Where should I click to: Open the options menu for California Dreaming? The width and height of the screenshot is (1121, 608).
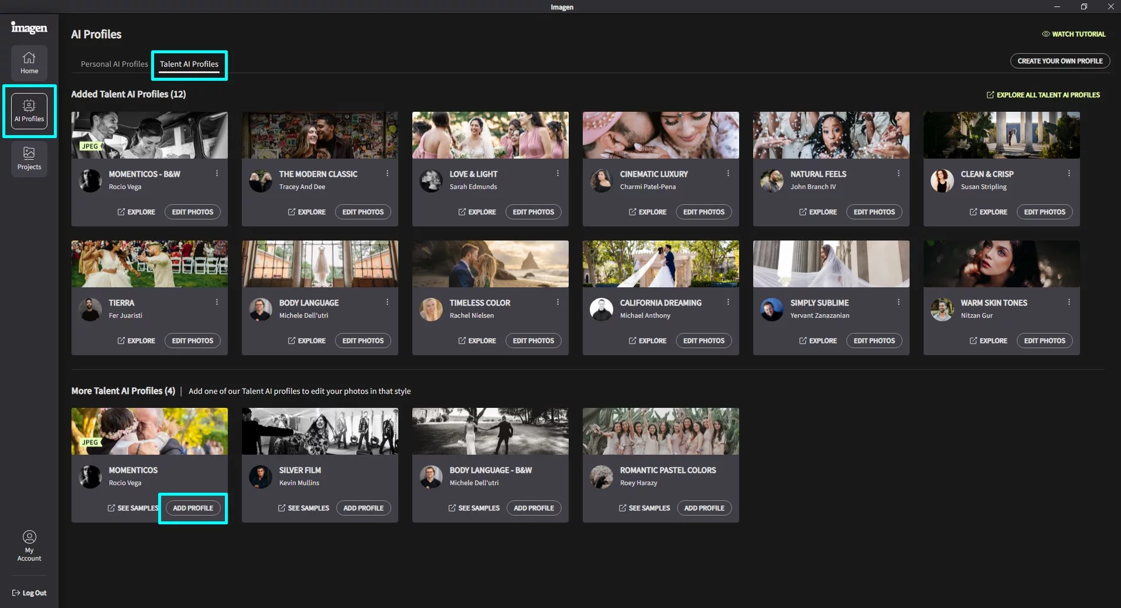[x=728, y=302]
